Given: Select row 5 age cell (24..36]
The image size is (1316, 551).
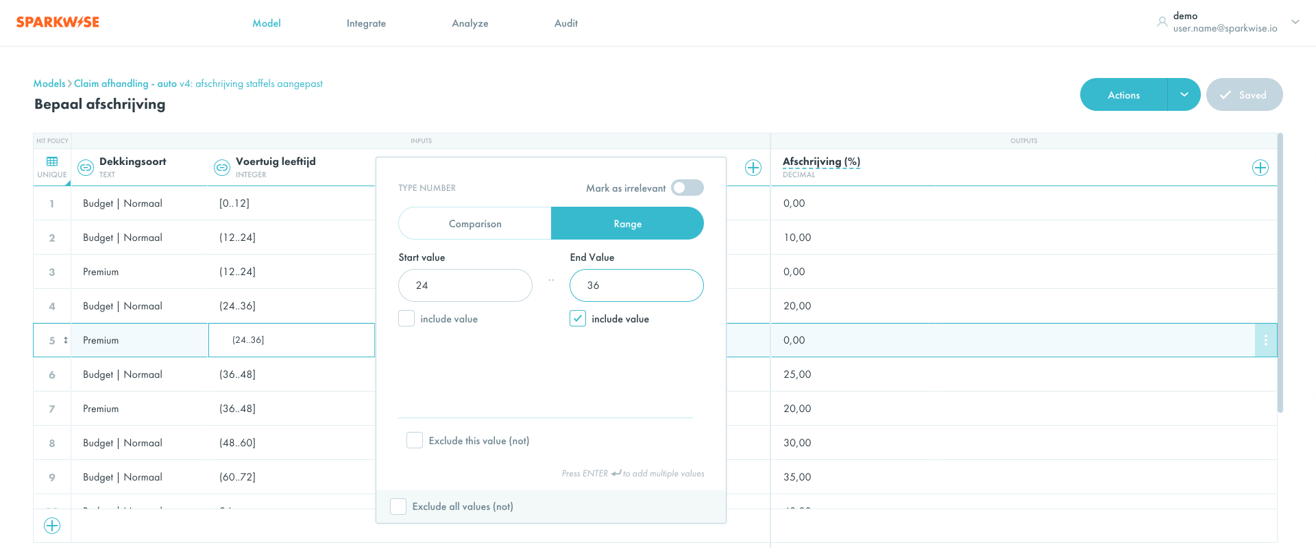Looking at the screenshot, I should (291, 340).
